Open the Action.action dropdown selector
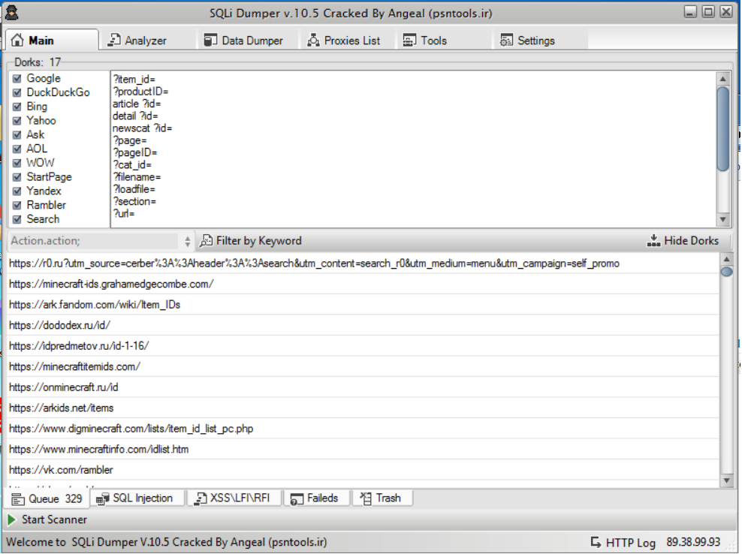The image size is (742, 554). [187, 242]
